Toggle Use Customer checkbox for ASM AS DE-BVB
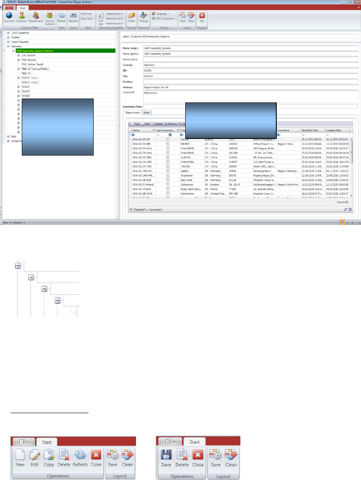 [168, 180]
